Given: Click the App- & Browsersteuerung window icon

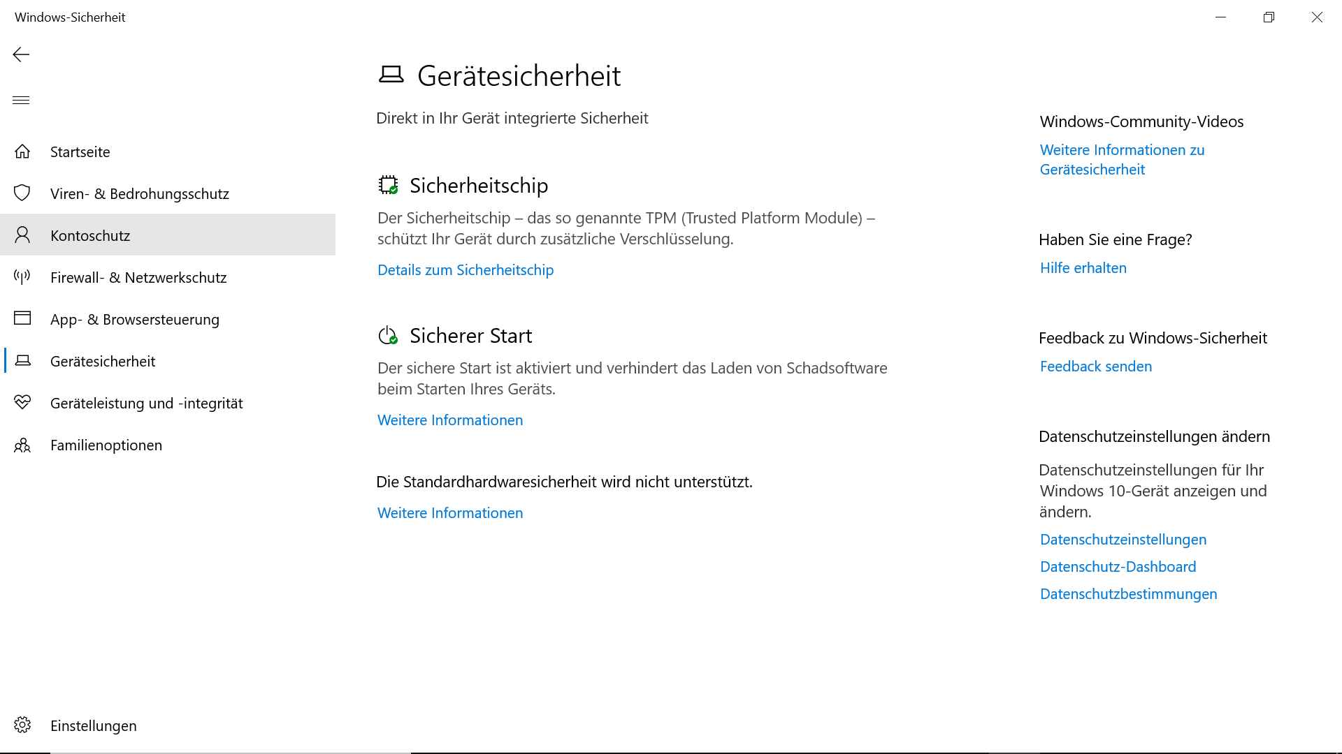Looking at the screenshot, I should coord(22,319).
